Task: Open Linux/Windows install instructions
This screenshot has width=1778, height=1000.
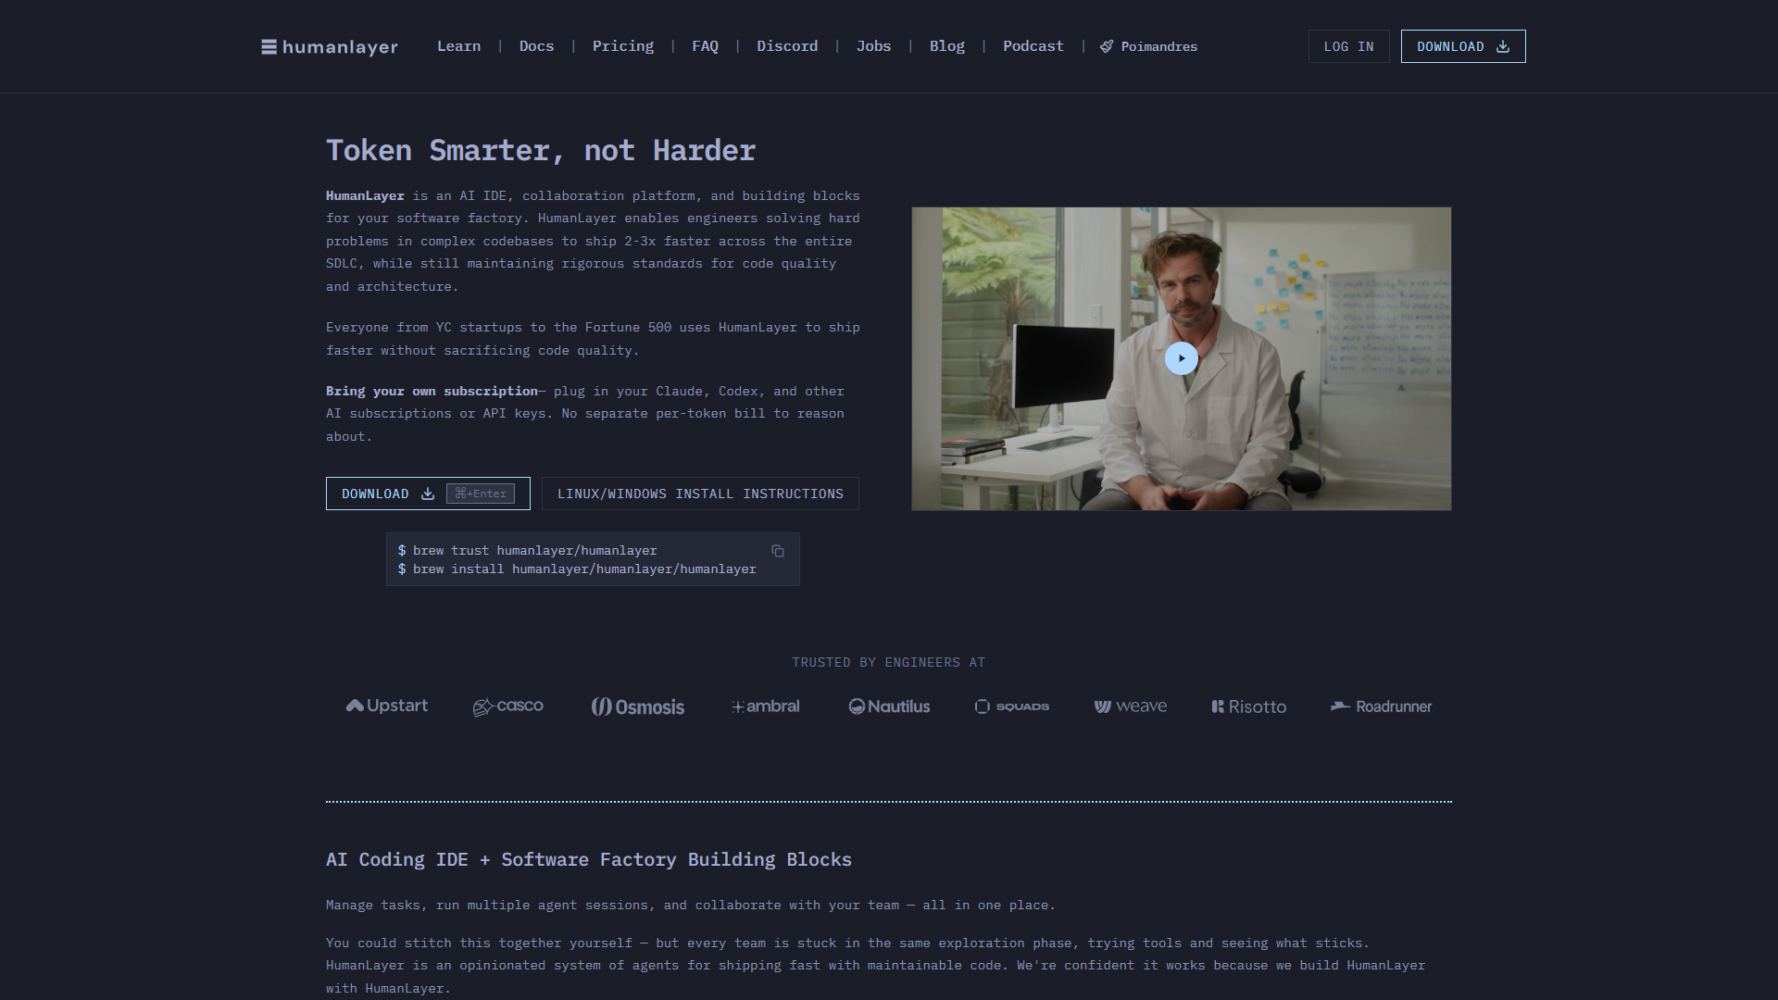Action: tap(700, 494)
